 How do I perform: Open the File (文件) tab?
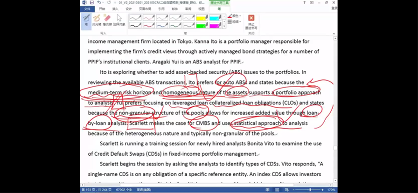[87, 9]
